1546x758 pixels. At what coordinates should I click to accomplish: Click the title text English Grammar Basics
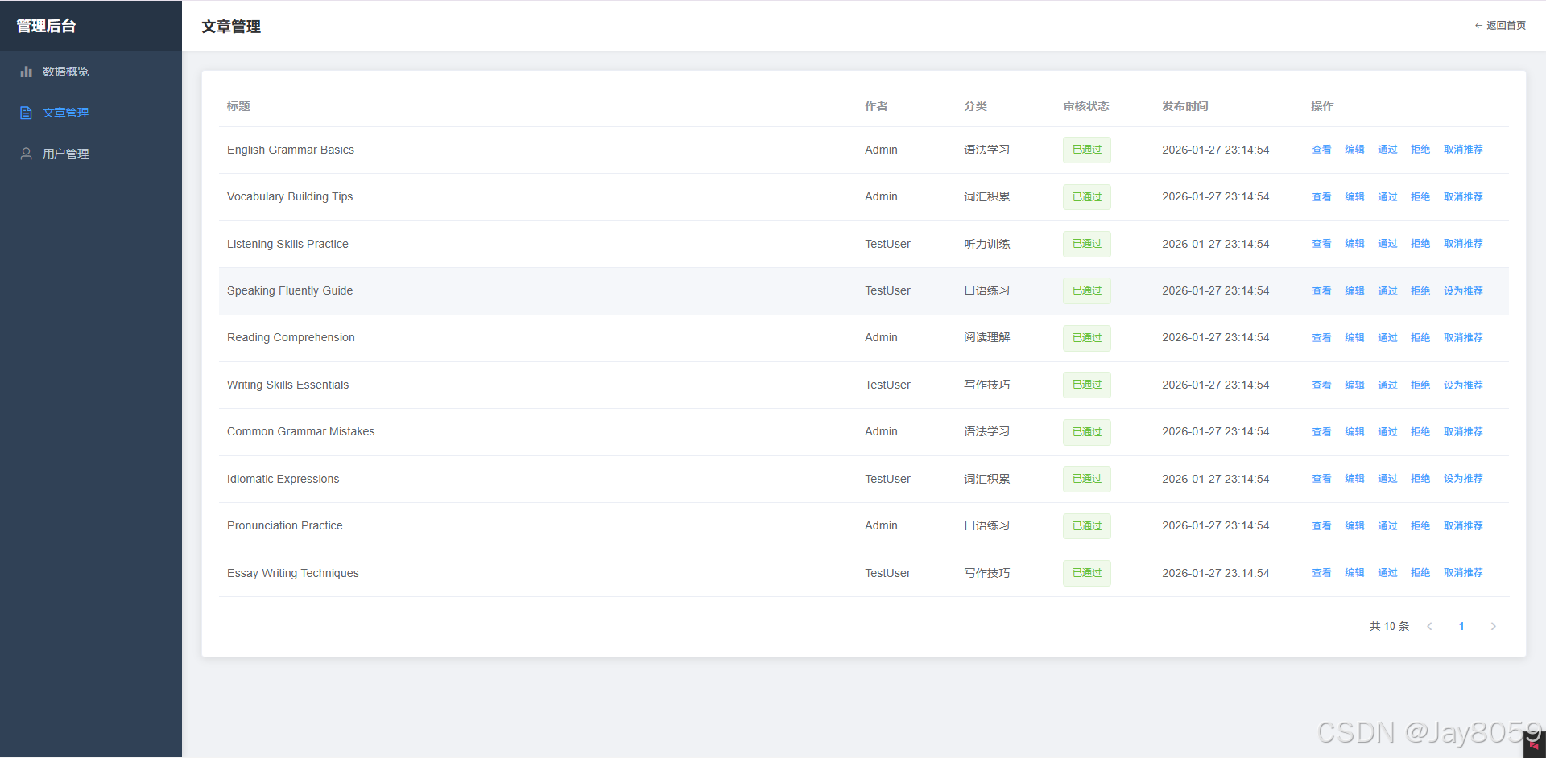click(x=291, y=150)
